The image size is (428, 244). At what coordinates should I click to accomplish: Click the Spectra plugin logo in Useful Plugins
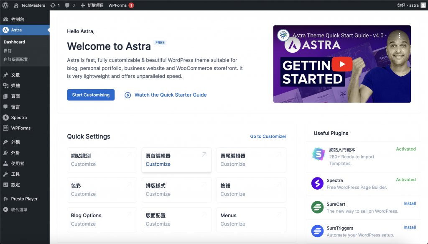(318, 183)
